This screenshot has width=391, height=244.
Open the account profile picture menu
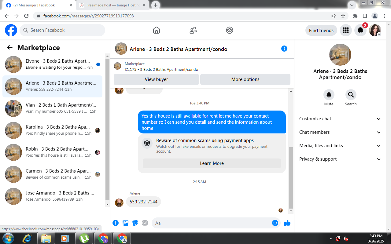pyautogui.click(x=375, y=30)
